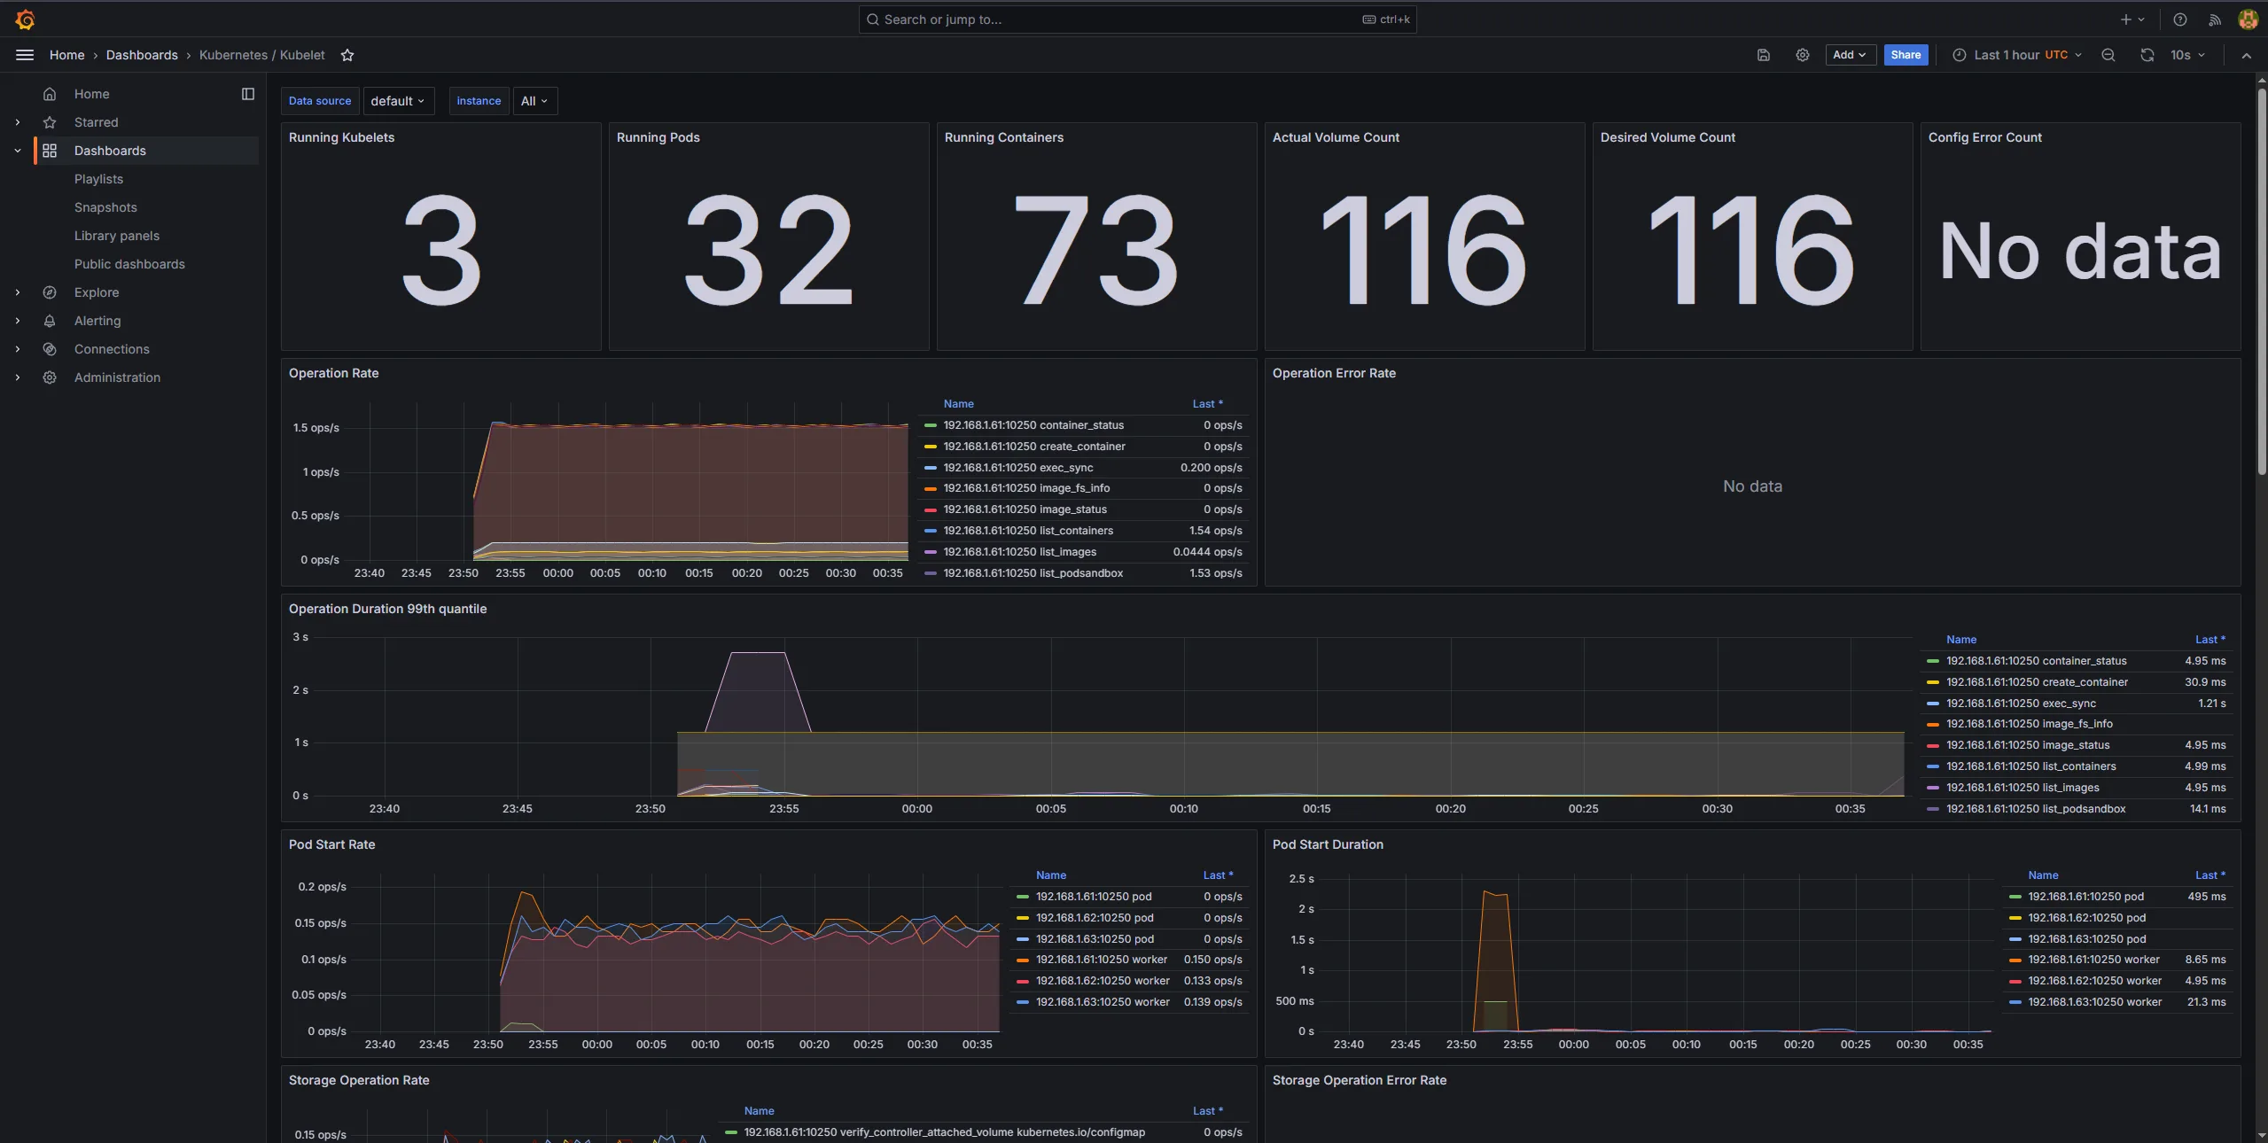
Task: Click the Administration gear icon
Action: 50,377
